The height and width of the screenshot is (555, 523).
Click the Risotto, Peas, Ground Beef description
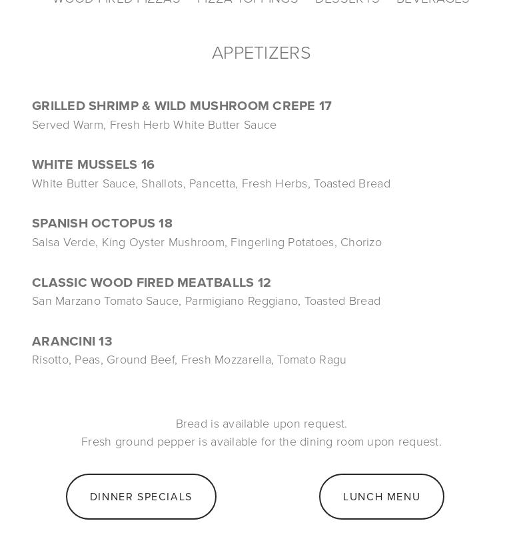(x=189, y=360)
